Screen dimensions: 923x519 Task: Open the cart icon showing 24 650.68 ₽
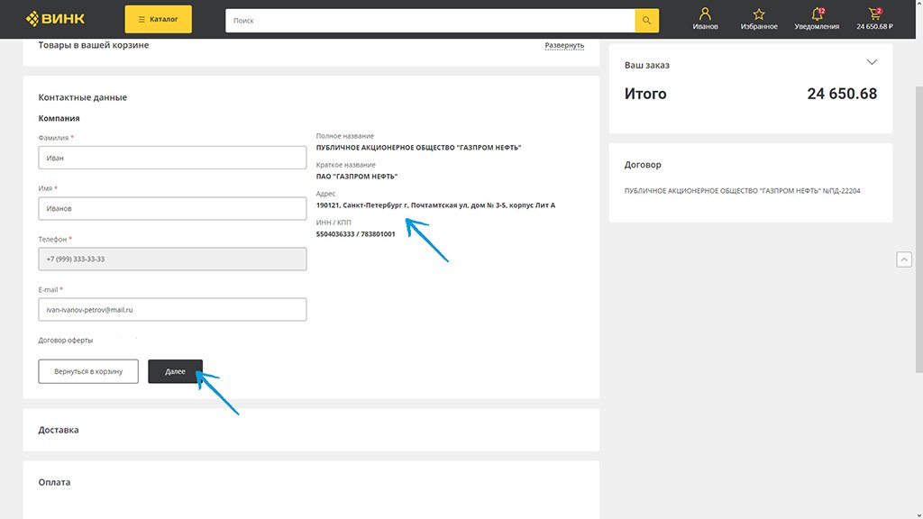pos(874,19)
